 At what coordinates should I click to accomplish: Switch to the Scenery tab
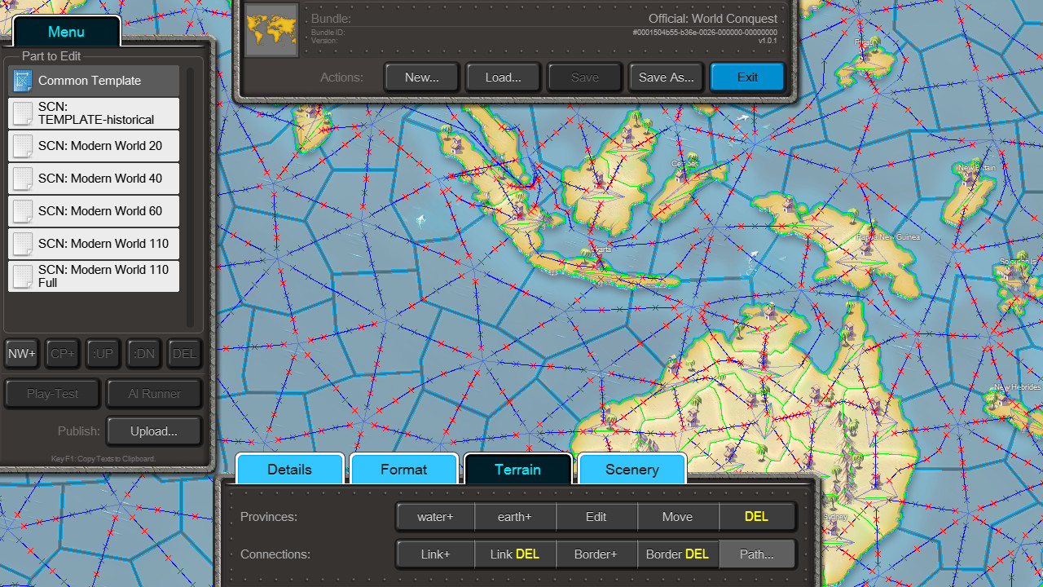pyautogui.click(x=632, y=470)
